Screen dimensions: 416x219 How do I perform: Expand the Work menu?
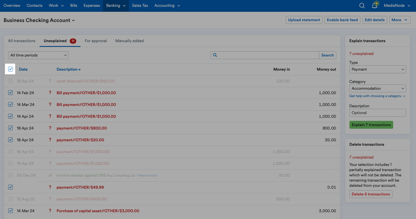[56, 5]
